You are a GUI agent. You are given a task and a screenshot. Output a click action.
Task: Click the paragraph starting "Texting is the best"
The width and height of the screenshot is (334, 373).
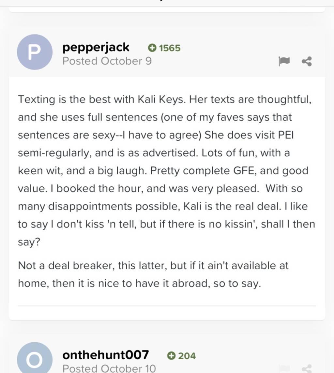167,171
